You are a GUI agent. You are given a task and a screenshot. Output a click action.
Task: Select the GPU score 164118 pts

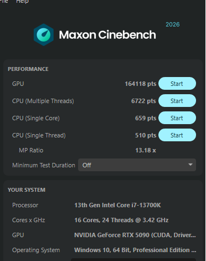(x=141, y=84)
